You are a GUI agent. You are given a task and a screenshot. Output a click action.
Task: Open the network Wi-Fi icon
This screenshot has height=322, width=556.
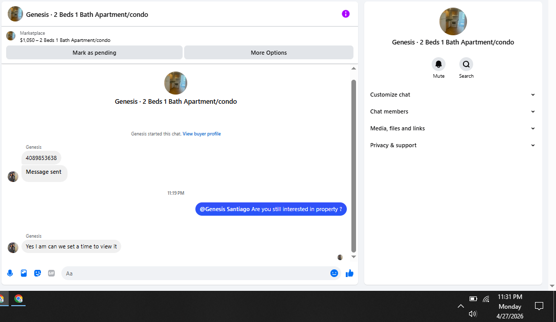click(x=486, y=299)
